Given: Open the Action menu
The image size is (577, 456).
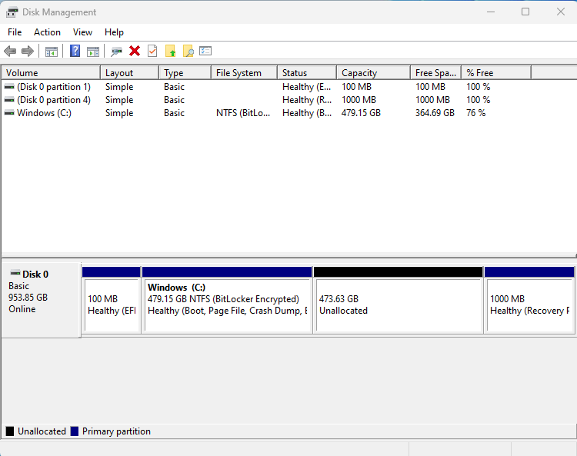Looking at the screenshot, I should click(47, 32).
